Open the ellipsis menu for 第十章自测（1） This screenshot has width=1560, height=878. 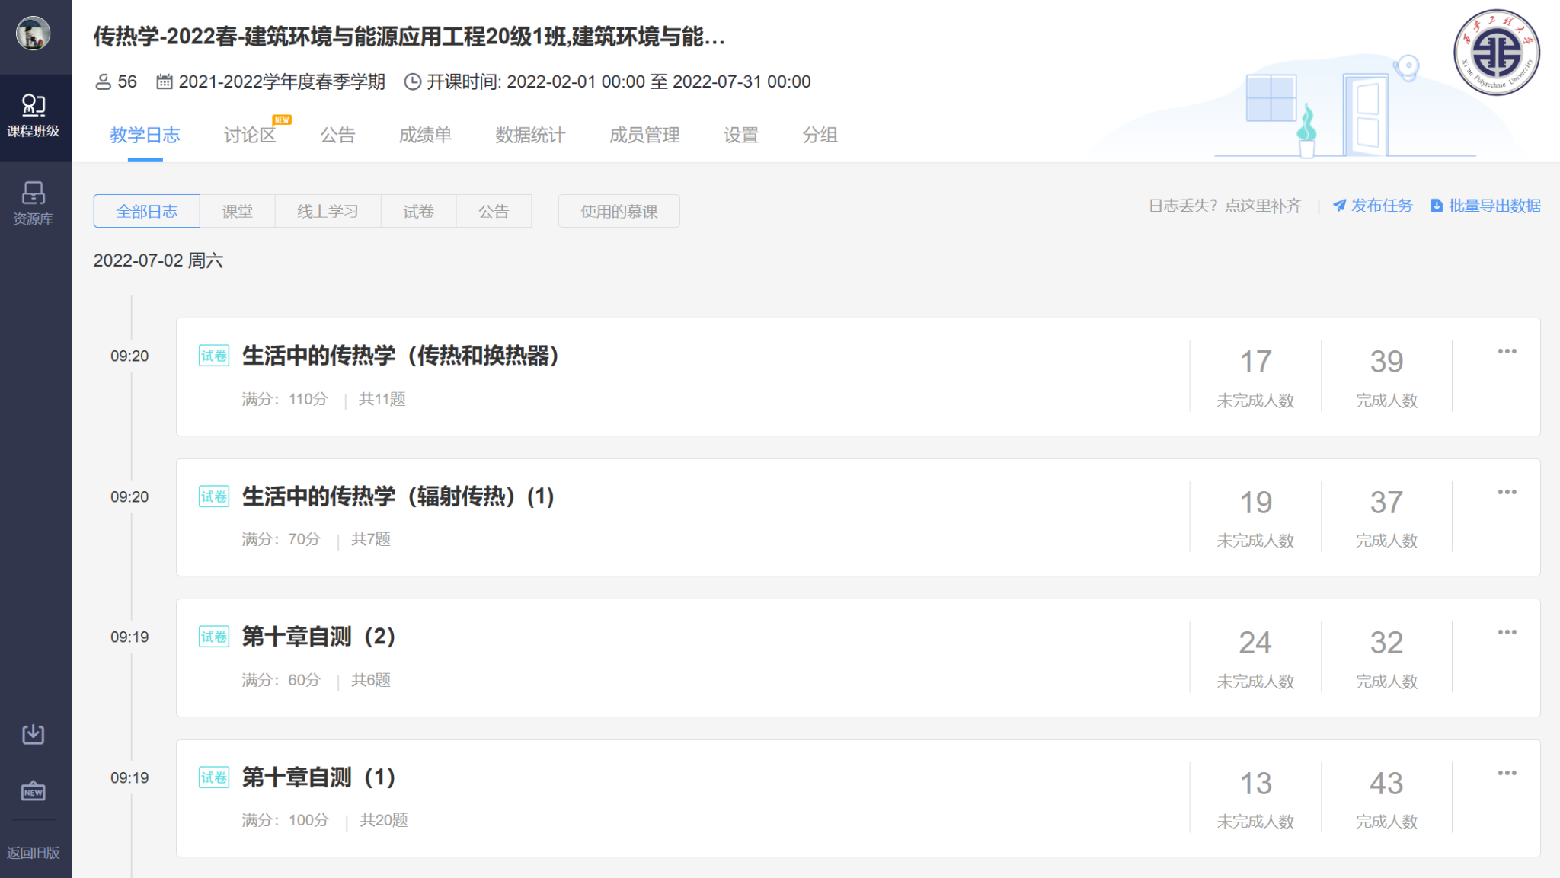pos(1507,773)
